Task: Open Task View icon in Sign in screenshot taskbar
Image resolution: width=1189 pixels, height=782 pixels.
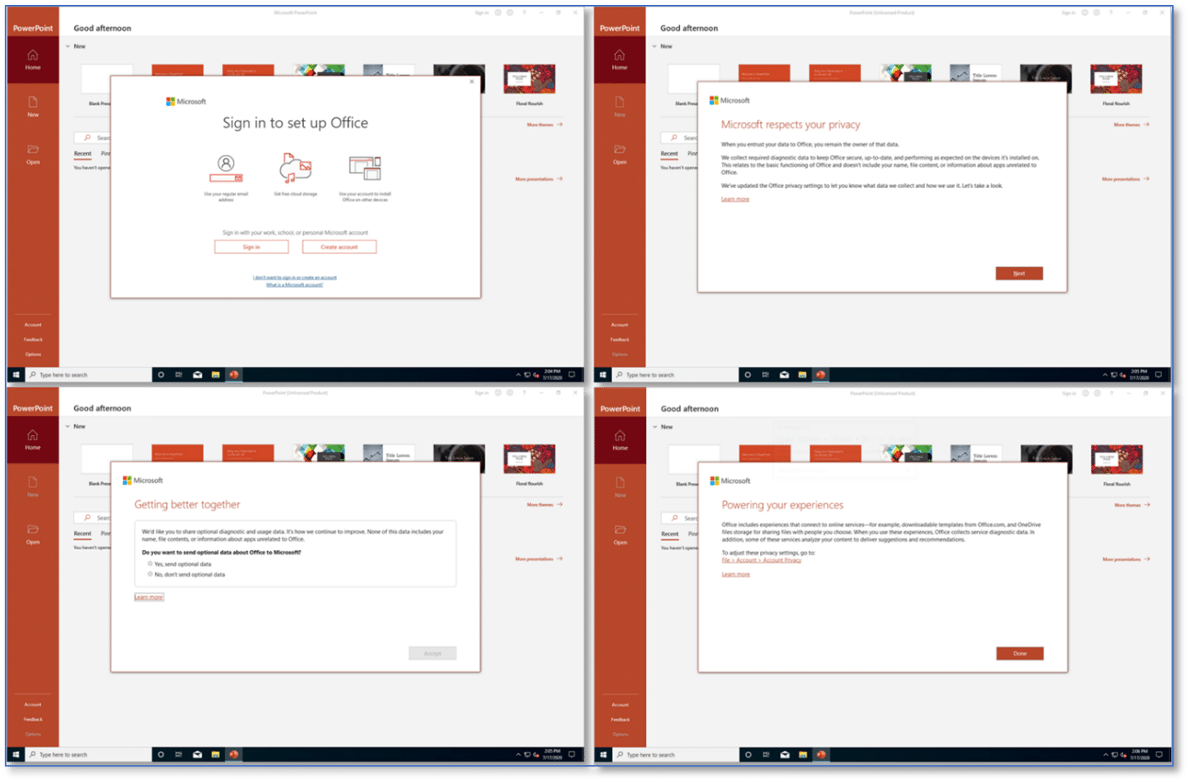Action: tap(178, 375)
